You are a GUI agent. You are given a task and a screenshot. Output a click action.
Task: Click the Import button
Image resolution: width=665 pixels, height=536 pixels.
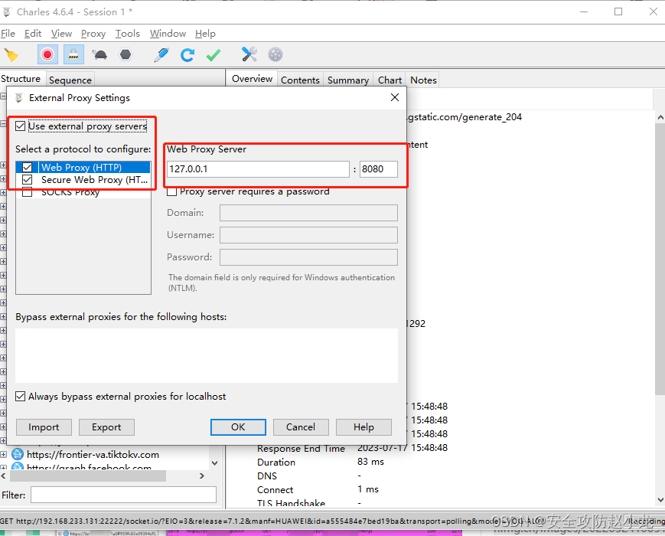coord(44,427)
